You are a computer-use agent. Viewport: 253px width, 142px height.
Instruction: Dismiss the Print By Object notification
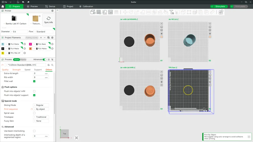pyautogui.click(x=249, y=137)
